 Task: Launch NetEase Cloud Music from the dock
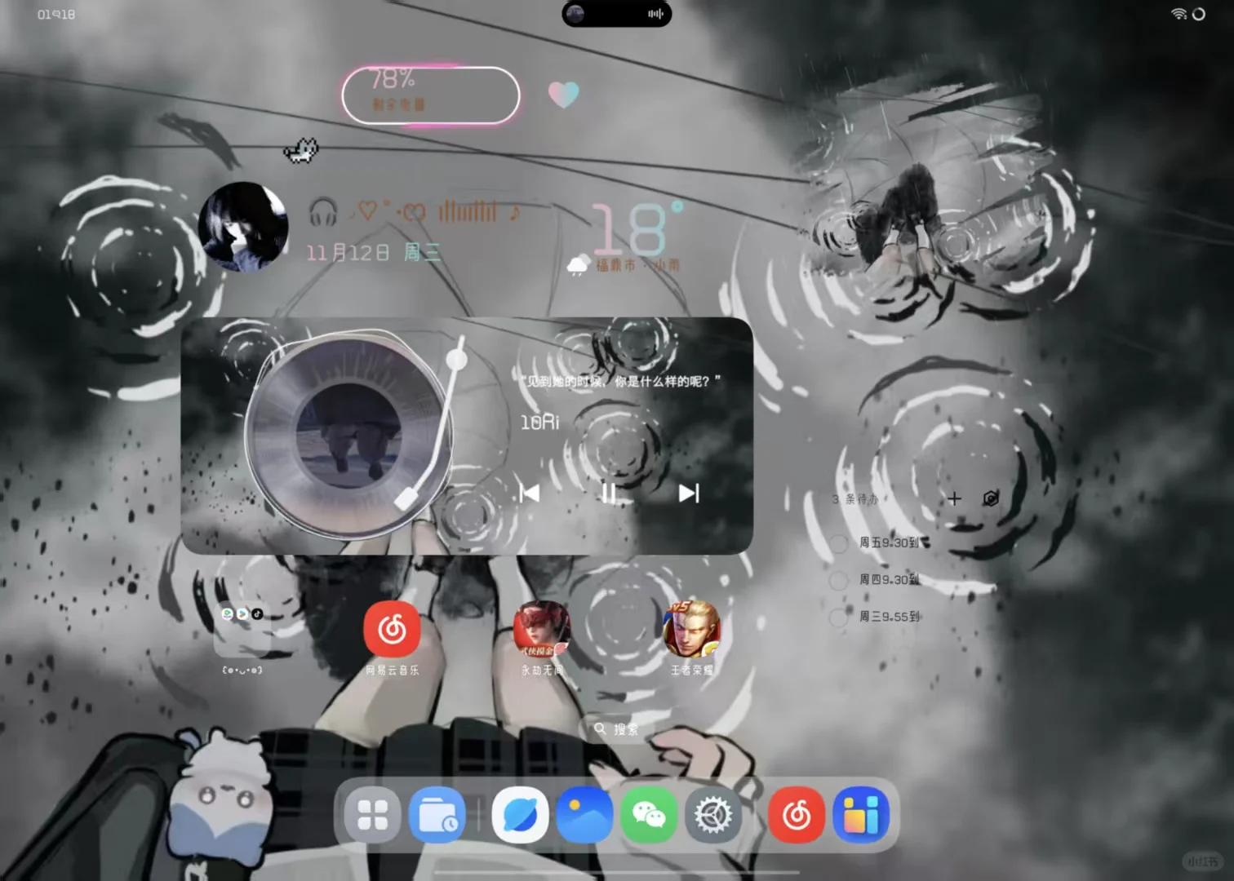[797, 815]
